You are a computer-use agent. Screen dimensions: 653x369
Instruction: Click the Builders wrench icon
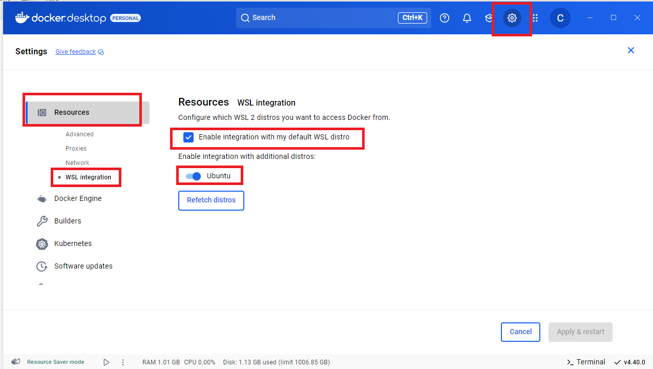(42, 221)
